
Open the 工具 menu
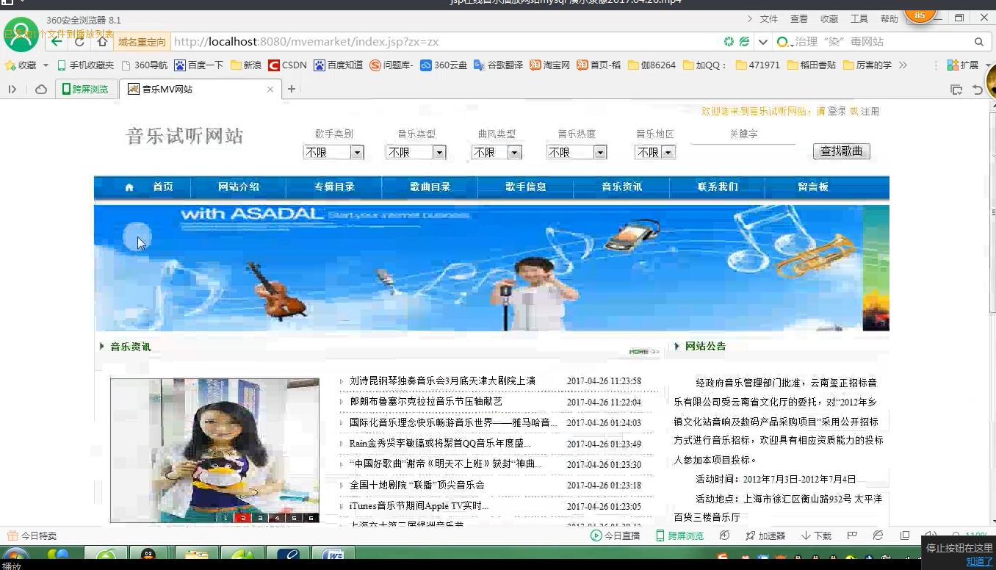[x=859, y=19]
